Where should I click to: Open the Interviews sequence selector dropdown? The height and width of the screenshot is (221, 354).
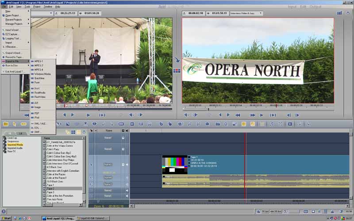[x=261, y=13]
